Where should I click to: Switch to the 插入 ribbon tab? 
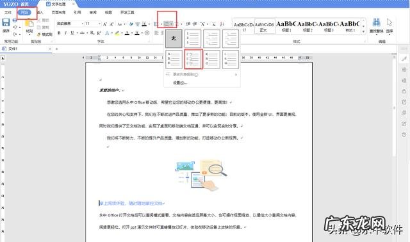click(x=40, y=12)
